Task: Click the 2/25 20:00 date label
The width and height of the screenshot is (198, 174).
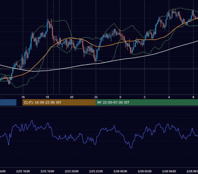Action: coord(72,171)
